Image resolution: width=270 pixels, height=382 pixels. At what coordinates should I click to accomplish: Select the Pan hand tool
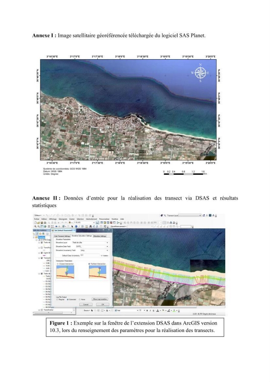[42, 226]
